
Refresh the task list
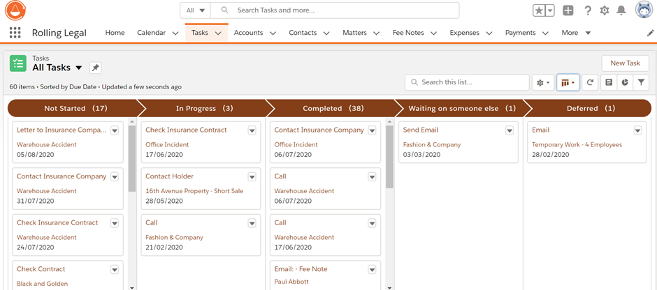point(590,83)
